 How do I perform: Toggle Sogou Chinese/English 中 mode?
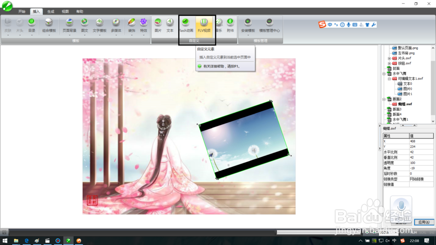(x=330, y=25)
